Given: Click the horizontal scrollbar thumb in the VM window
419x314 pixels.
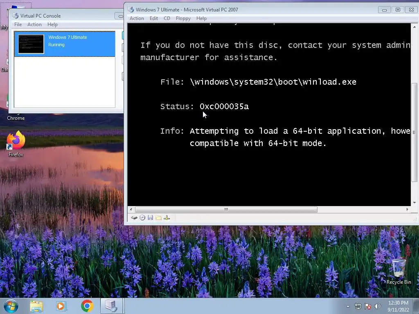Looking at the screenshot, I should pyautogui.click(x=226, y=209).
